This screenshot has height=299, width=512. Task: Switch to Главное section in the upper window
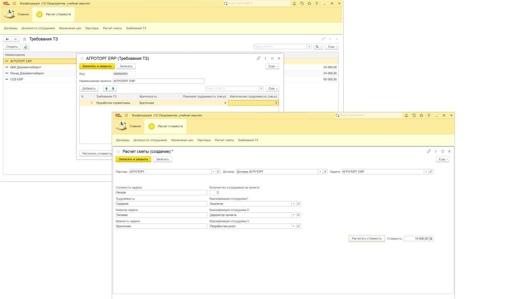pos(17,15)
